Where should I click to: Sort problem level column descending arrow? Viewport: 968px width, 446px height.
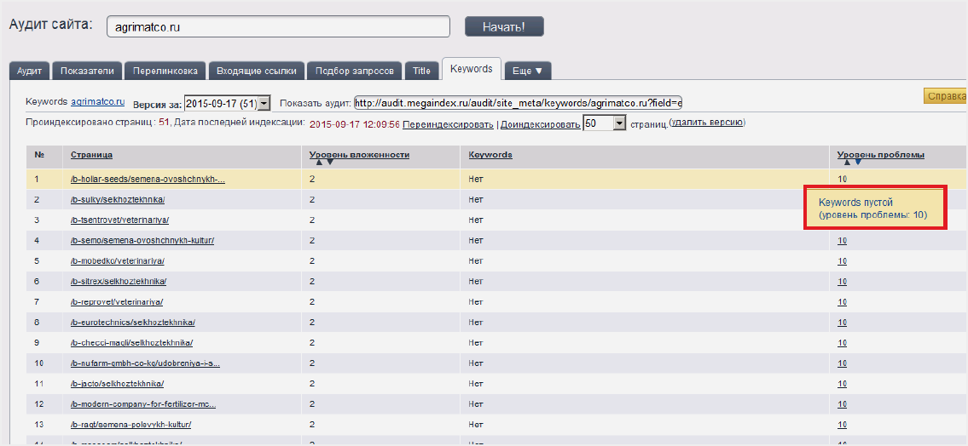(x=858, y=163)
